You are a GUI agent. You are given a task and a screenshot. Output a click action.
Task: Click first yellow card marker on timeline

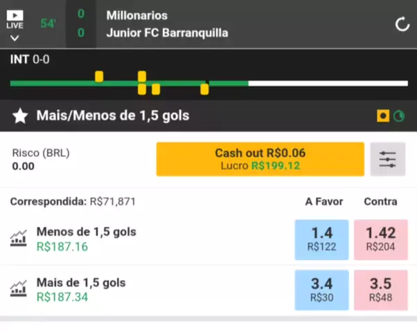[x=99, y=77]
